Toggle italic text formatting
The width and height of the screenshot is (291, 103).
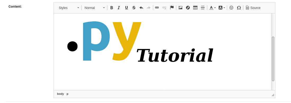(x=119, y=8)
